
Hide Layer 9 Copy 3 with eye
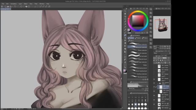(154, 104)
